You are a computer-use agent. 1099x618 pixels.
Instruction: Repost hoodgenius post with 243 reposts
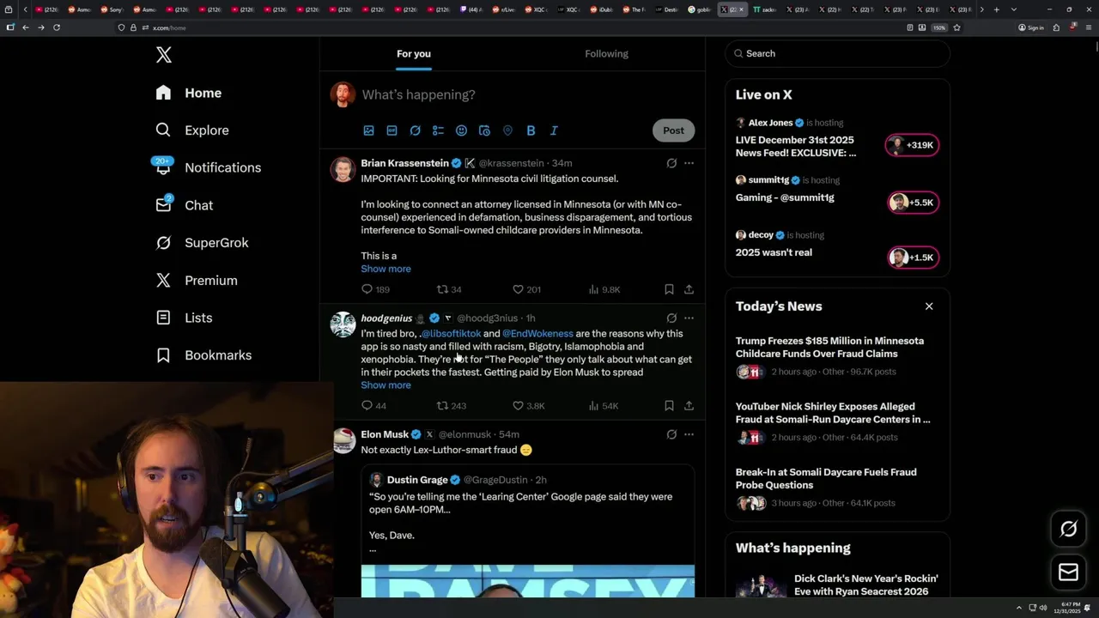[x=452, y=406]
